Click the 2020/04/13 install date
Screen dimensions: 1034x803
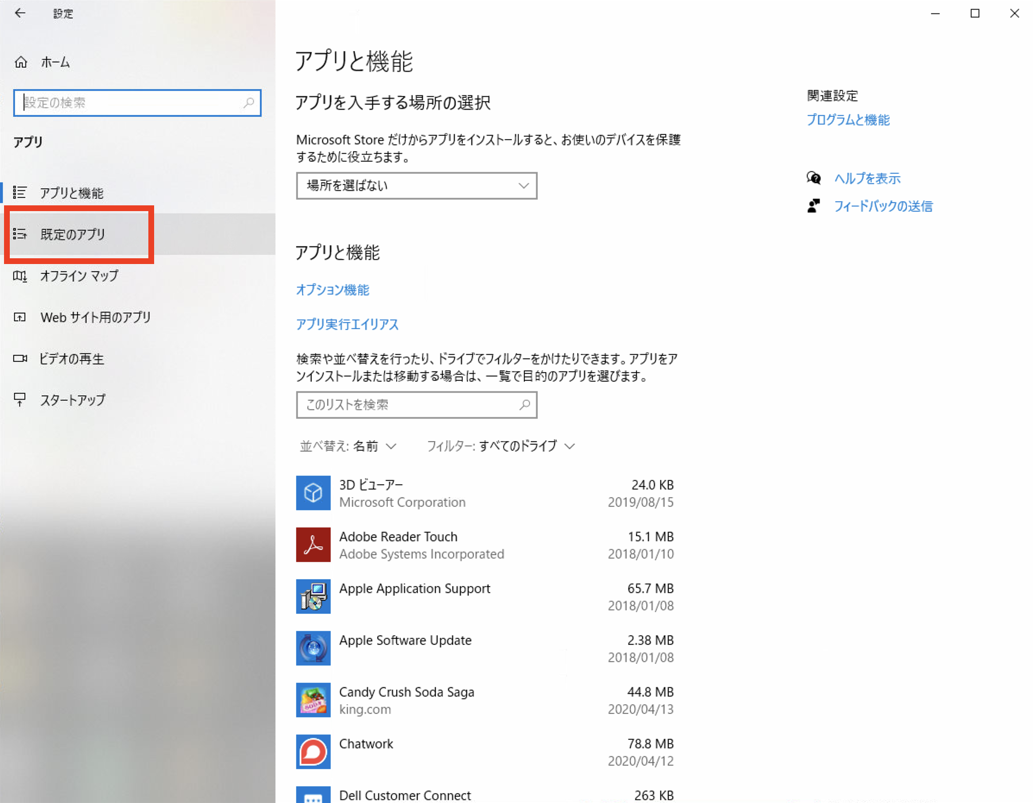[x=641, y=709]
